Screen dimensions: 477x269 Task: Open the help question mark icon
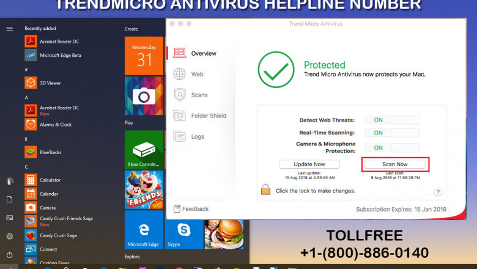(438, 192)
